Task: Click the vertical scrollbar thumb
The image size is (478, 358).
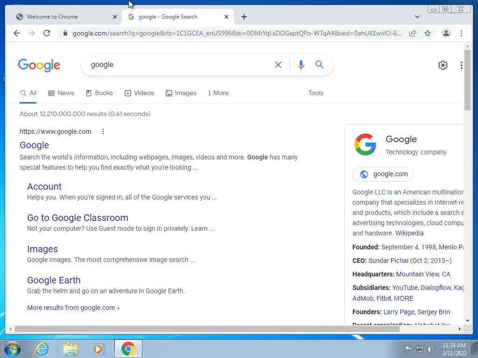Action: (467, 80)
